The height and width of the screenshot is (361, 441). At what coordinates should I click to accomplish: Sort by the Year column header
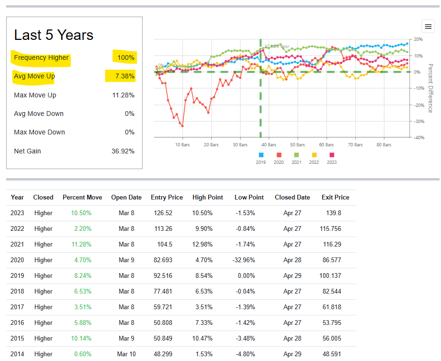click(x=17, y=198)
